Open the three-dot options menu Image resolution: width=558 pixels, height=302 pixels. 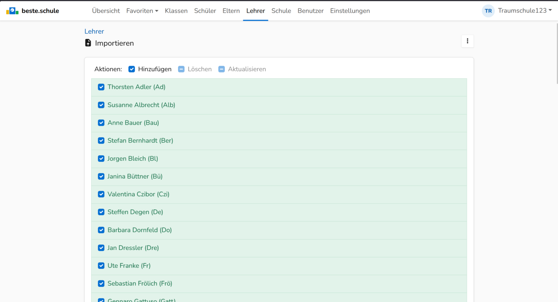[468, 41]
